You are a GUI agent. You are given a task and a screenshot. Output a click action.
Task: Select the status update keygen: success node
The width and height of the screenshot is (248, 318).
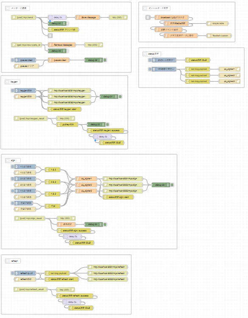pyautogui.click(x=106, y=130)
